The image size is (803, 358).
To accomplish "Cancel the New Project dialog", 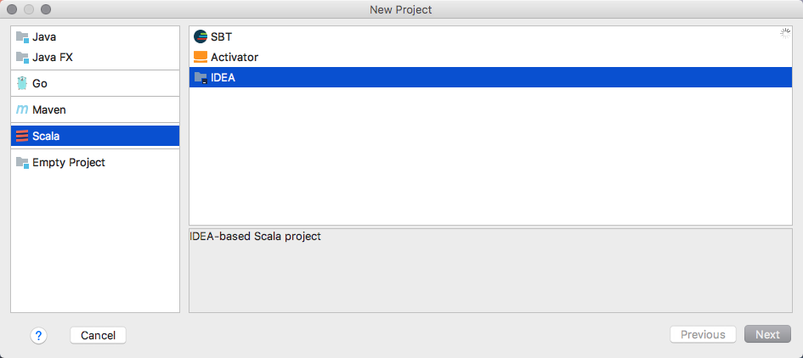I will 98,335.
